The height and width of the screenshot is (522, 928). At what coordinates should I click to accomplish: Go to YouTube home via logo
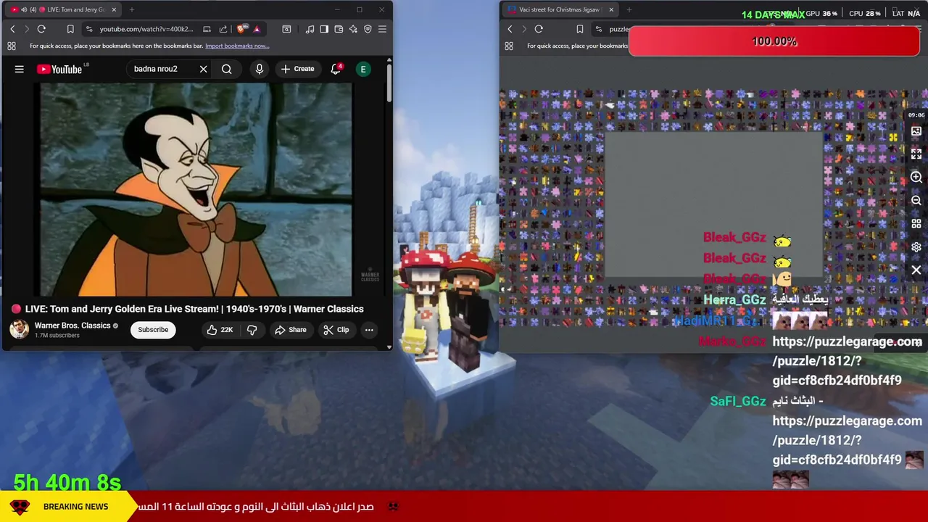coord(59,69)
